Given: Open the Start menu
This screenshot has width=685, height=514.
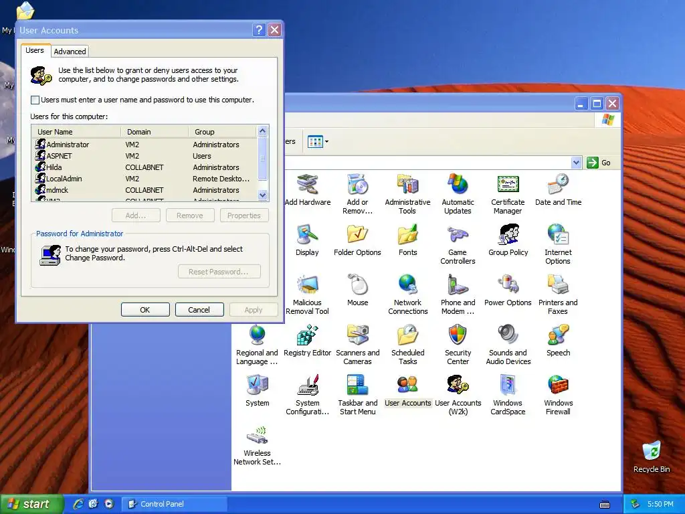Looking at the screenshot, I should 31,504.
